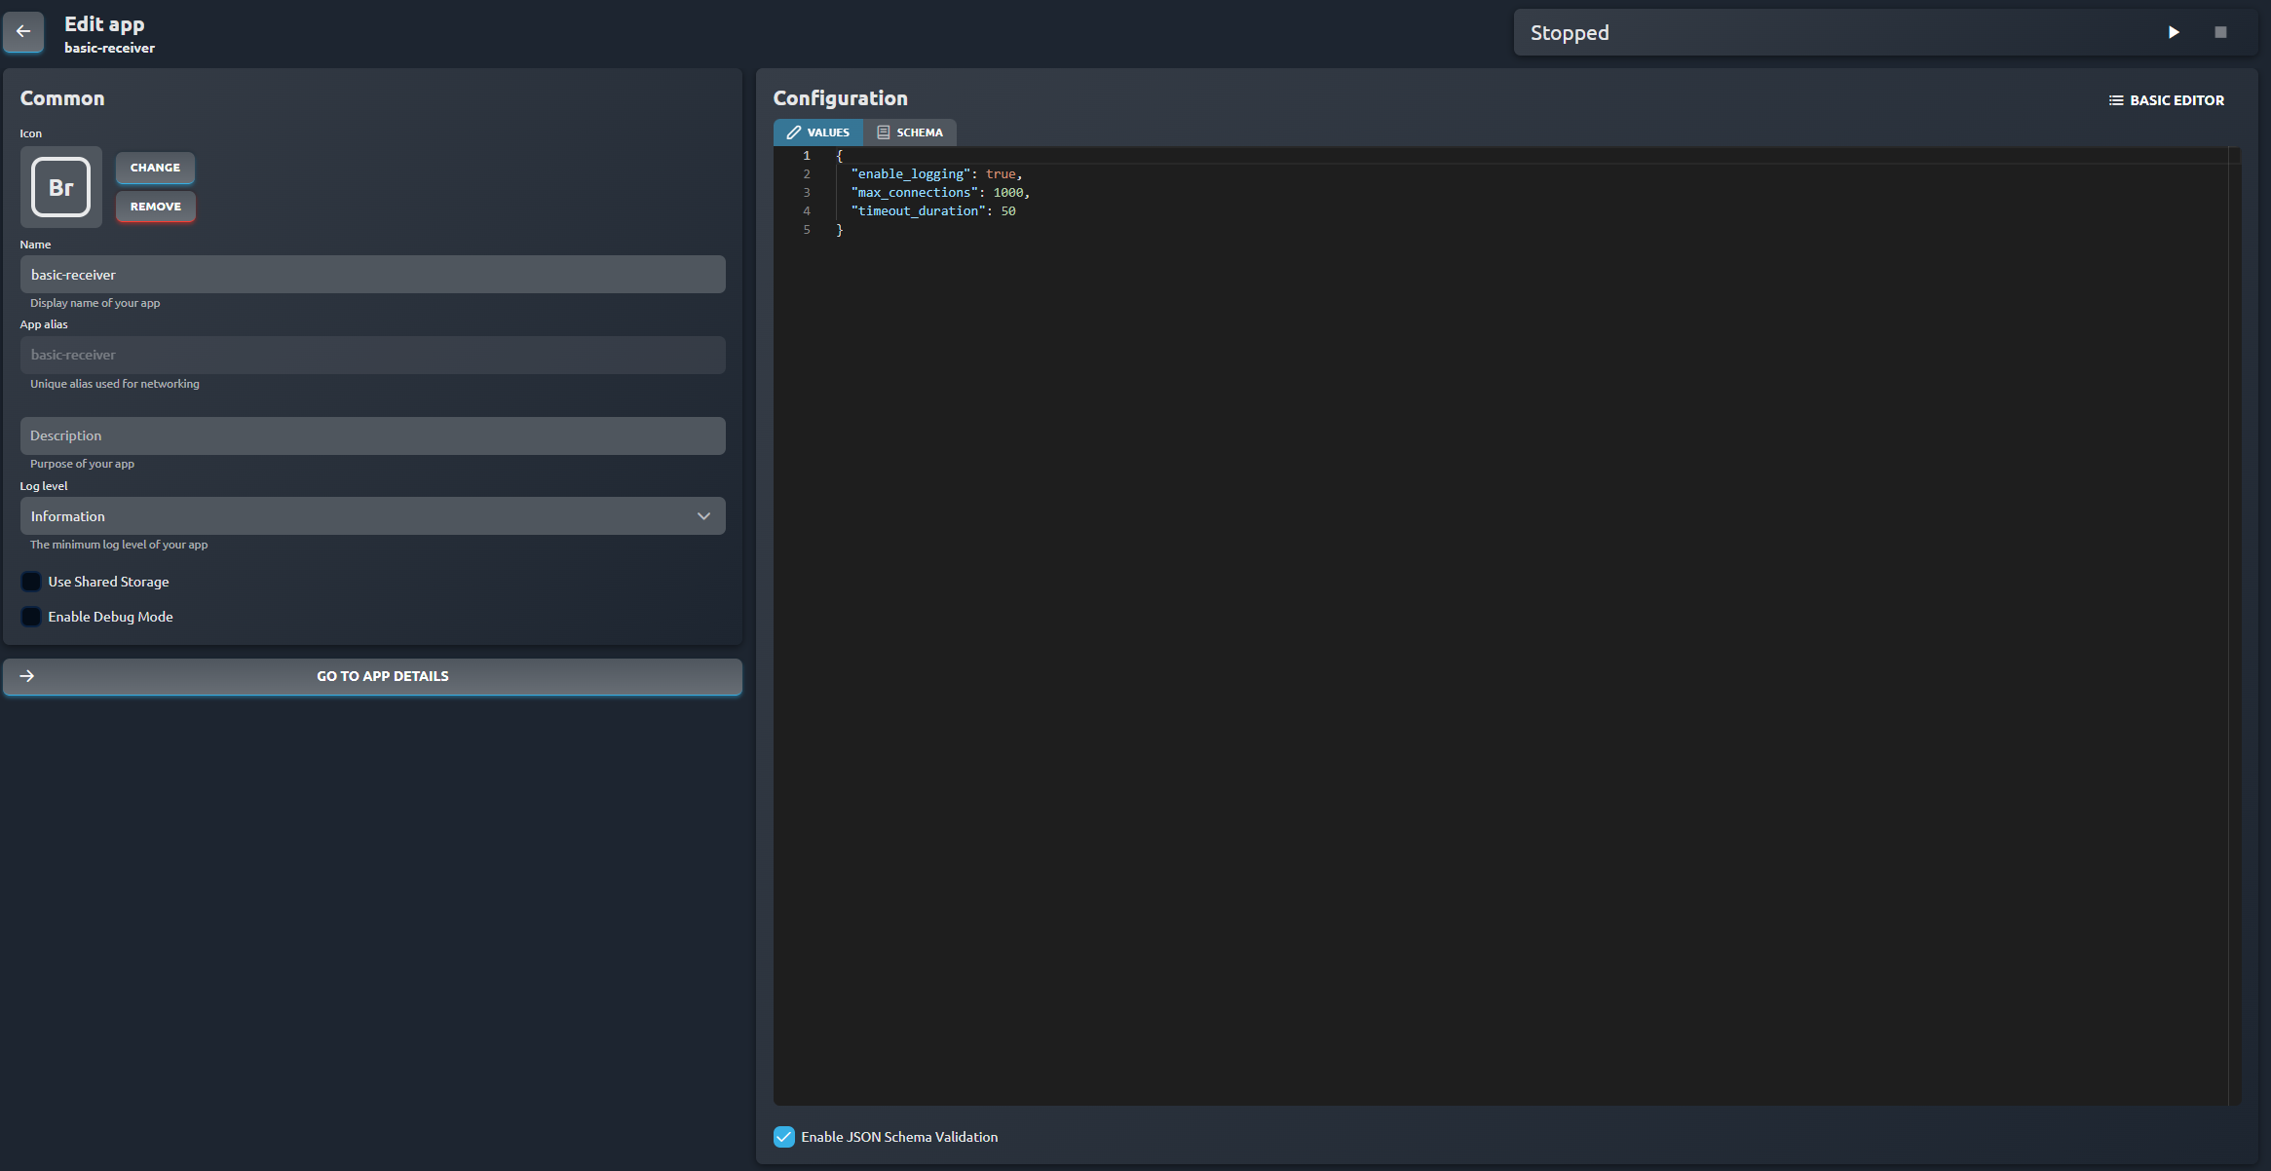
Task: Click the App alias field
Action: coord(372,355)
